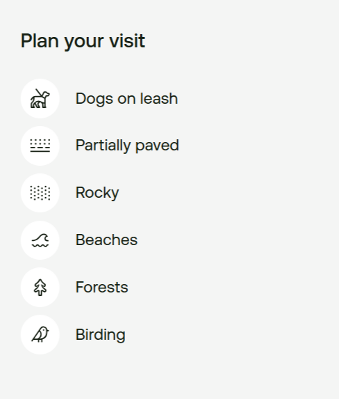This screenshot has width=339, height=399.
Task: Click the word 'paved' in second item
Action: tap(157, 146)
